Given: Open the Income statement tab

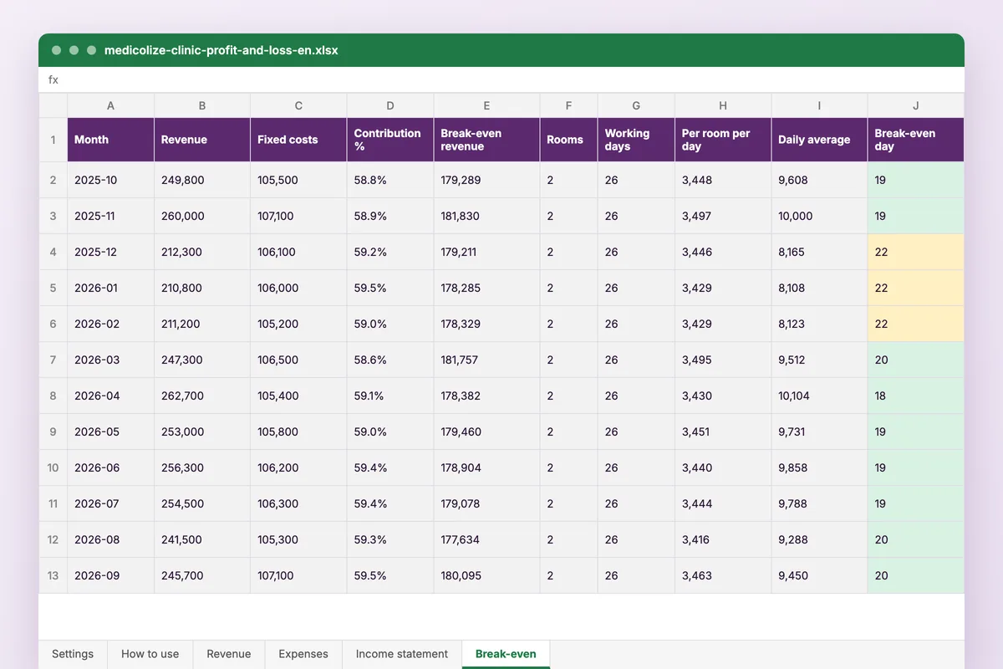Looking at the screenshot, I should click(402, 654).
